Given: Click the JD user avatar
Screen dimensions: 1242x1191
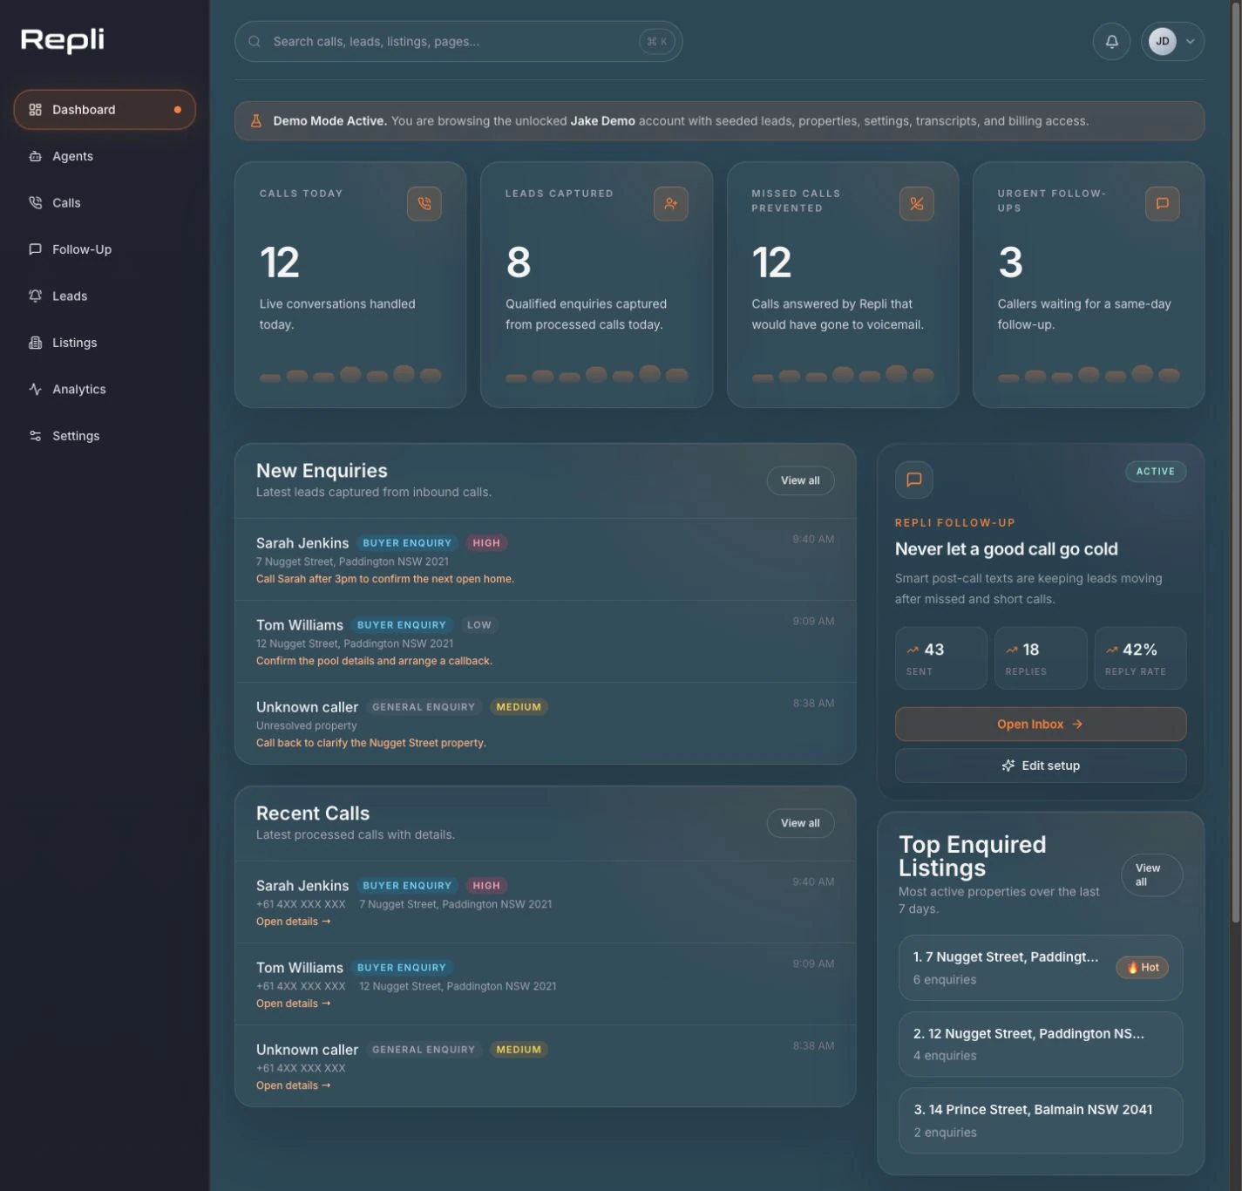Looking at the screenshot, I should click(1162, 41).
